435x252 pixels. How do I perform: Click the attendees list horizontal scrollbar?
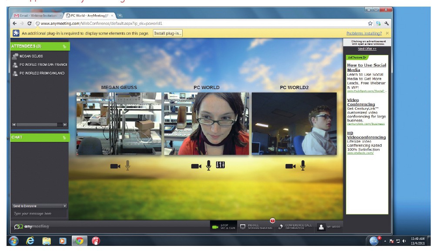point(40,125)
